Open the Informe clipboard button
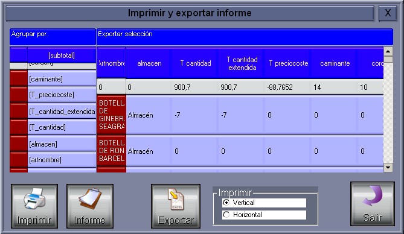This screenshot has height=234, width=404. (90, 206)
